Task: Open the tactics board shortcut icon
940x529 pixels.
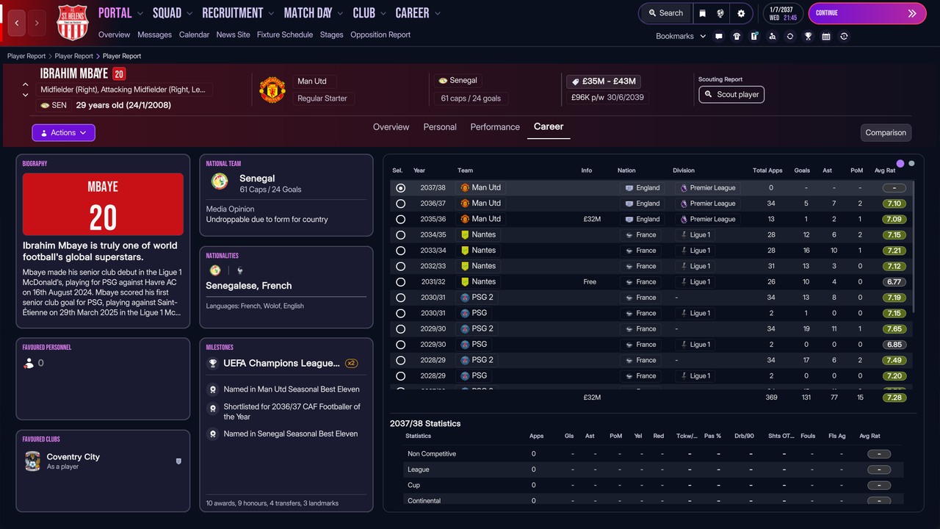Action: [754, 36]
